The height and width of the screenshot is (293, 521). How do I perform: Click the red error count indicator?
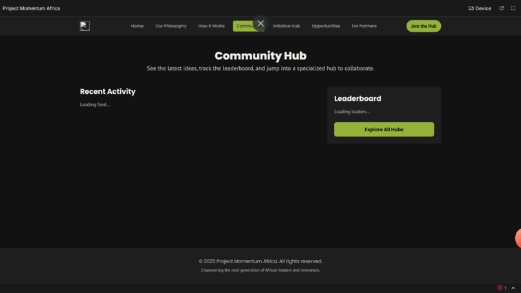(502, 288)
